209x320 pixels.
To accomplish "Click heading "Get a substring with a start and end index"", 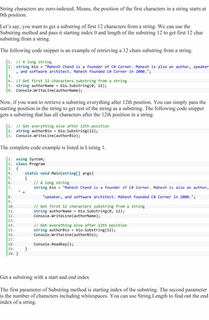I will tap(45, 277).
